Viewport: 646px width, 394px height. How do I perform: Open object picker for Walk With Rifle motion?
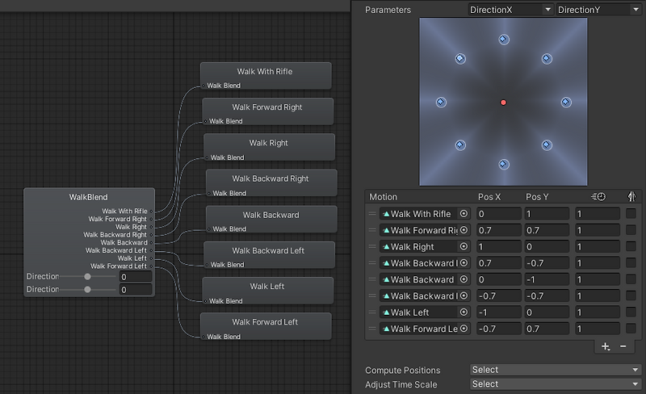(x=464, y=213)
